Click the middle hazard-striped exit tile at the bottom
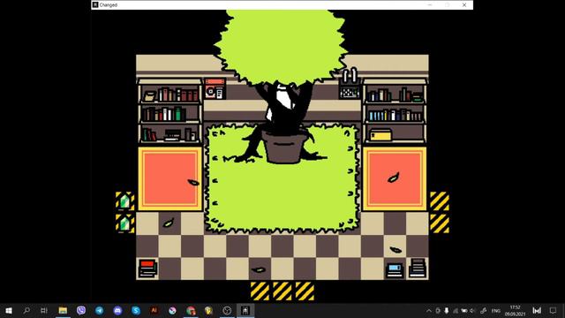This screenshot has width=565, height=318. pyautogui.click(x=282, y=291)
